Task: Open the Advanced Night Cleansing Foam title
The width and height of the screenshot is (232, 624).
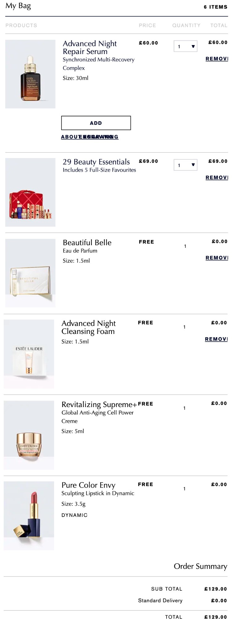Action: (x=89, y=327)
